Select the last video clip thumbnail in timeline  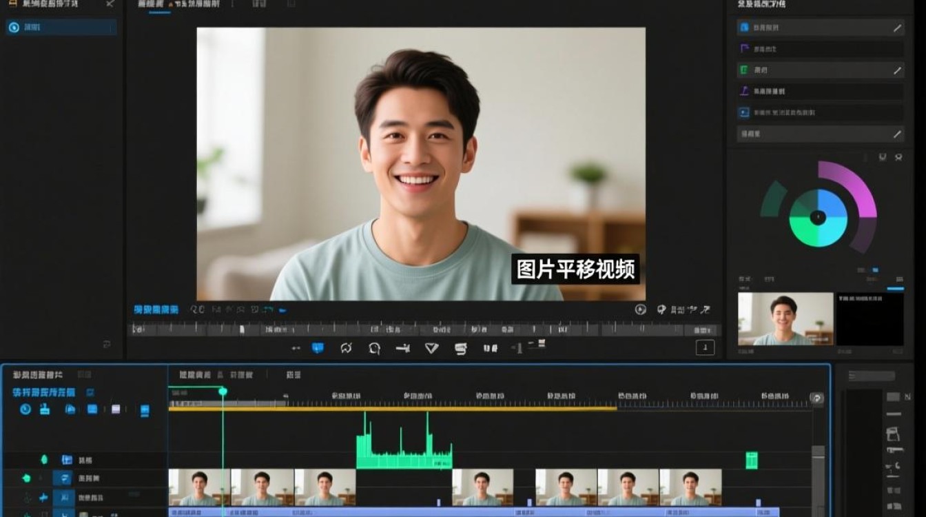[x=690, y=487]
